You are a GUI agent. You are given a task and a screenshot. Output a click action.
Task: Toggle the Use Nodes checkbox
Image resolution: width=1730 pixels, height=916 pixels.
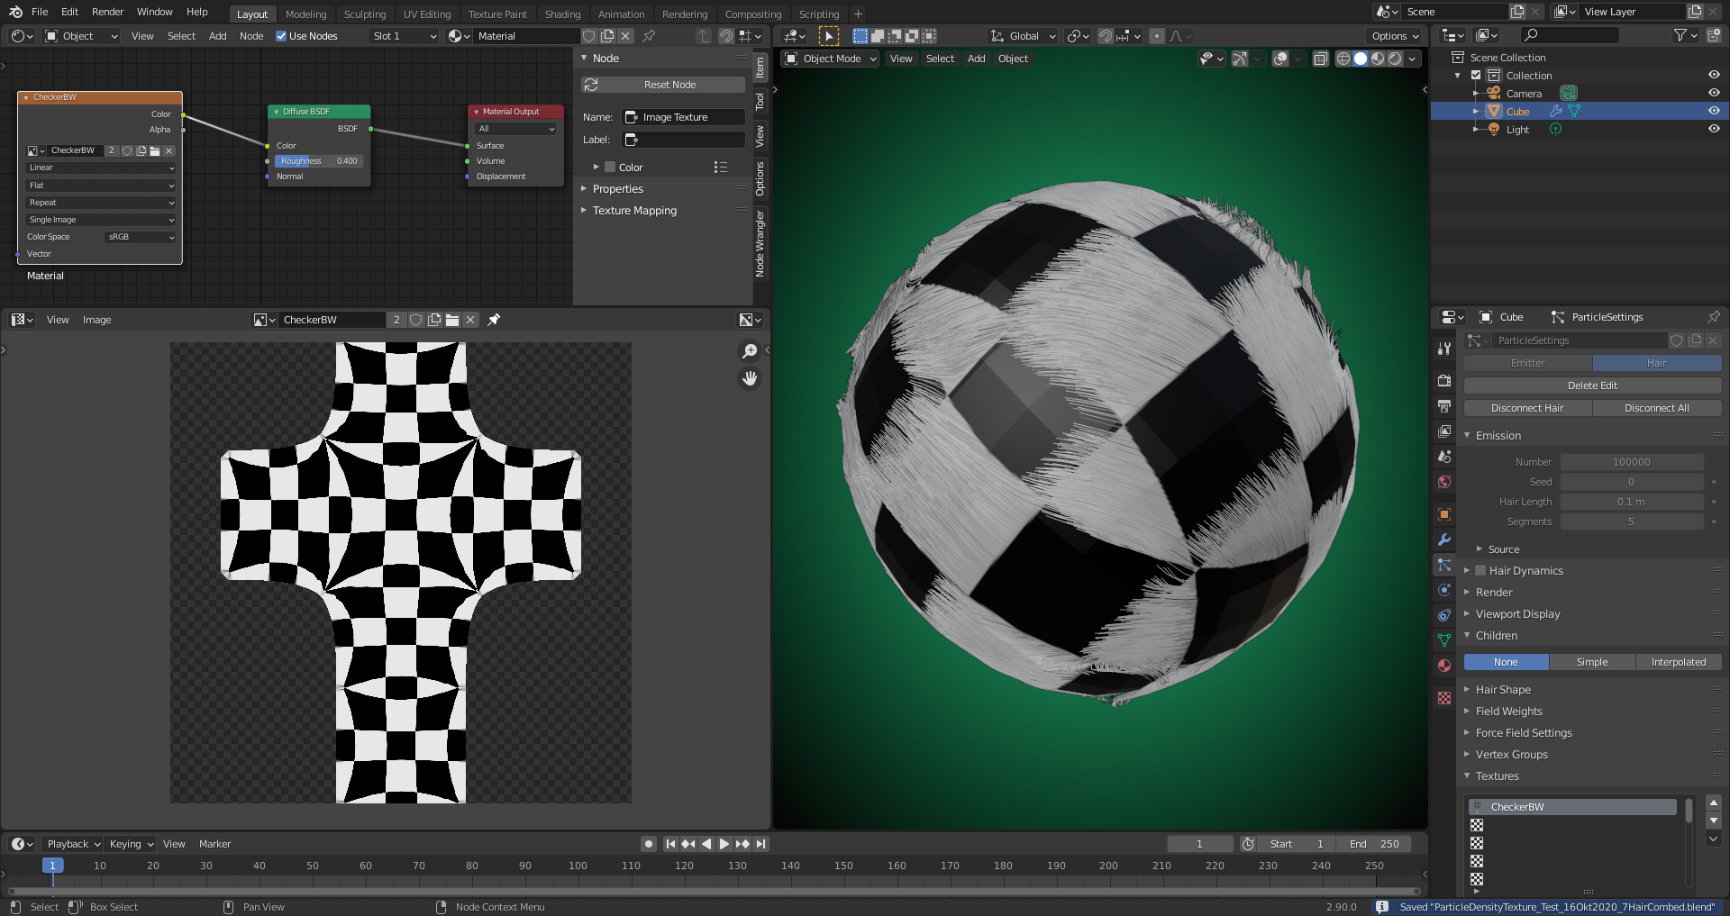click(x=282, y=36)
